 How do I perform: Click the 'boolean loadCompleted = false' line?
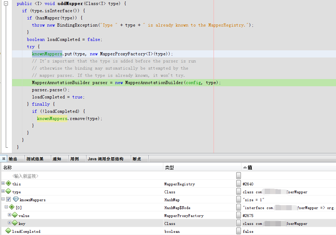click(x=64, y=40)
